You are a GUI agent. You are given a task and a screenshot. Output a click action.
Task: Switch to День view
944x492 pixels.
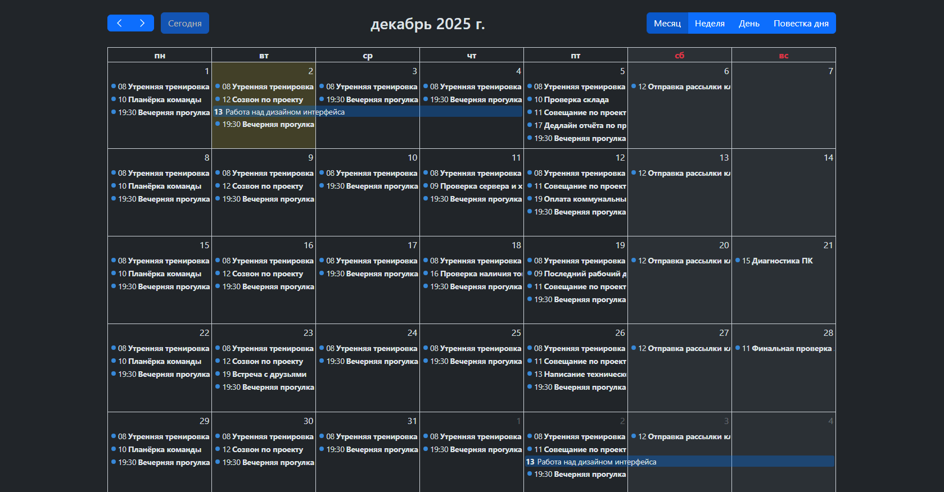749,23
